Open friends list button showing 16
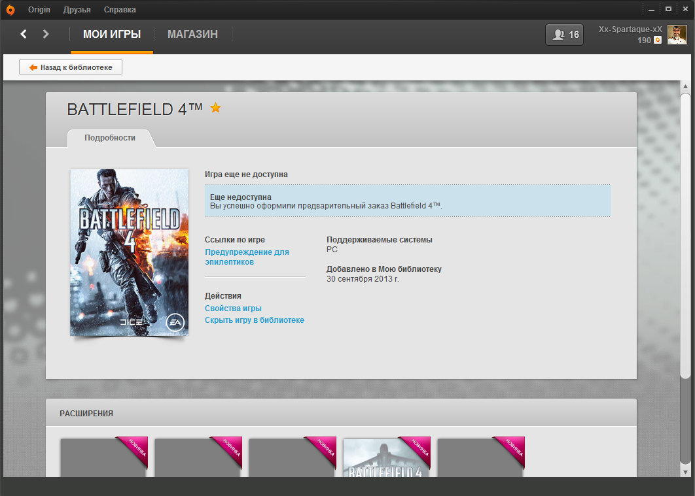 [564, 35]
